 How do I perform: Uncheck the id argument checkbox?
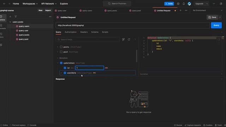[65, 68]
